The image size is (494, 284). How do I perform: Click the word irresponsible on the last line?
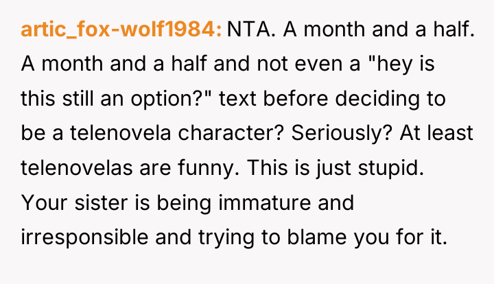click(x=84, y=237)
